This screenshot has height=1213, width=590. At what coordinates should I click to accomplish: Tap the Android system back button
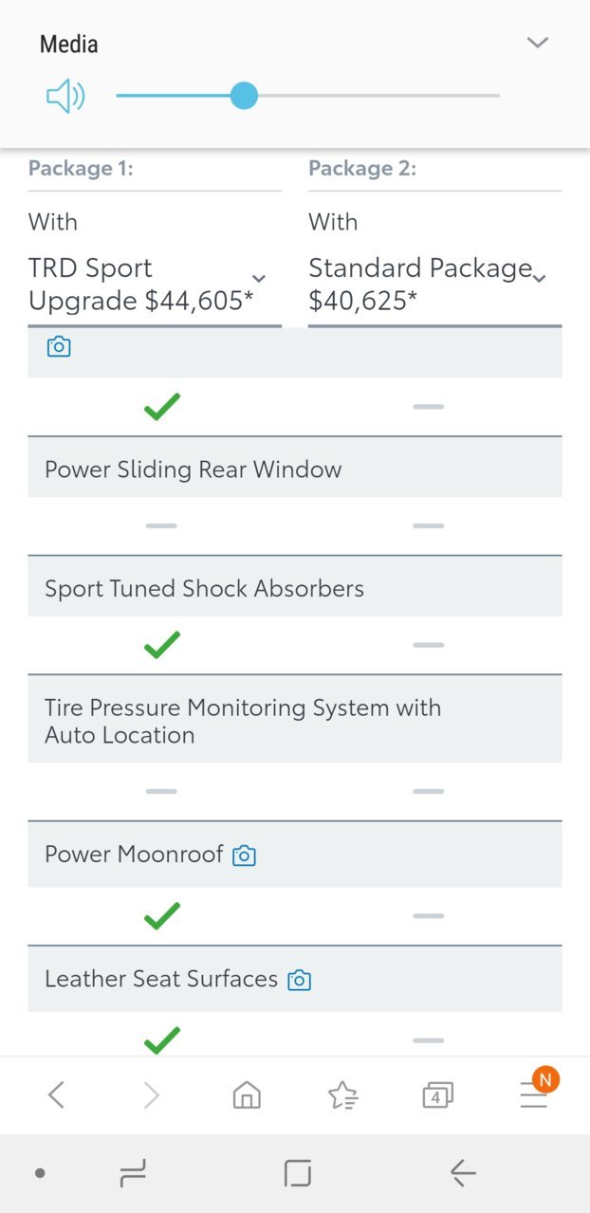[x=463, y=1174]
